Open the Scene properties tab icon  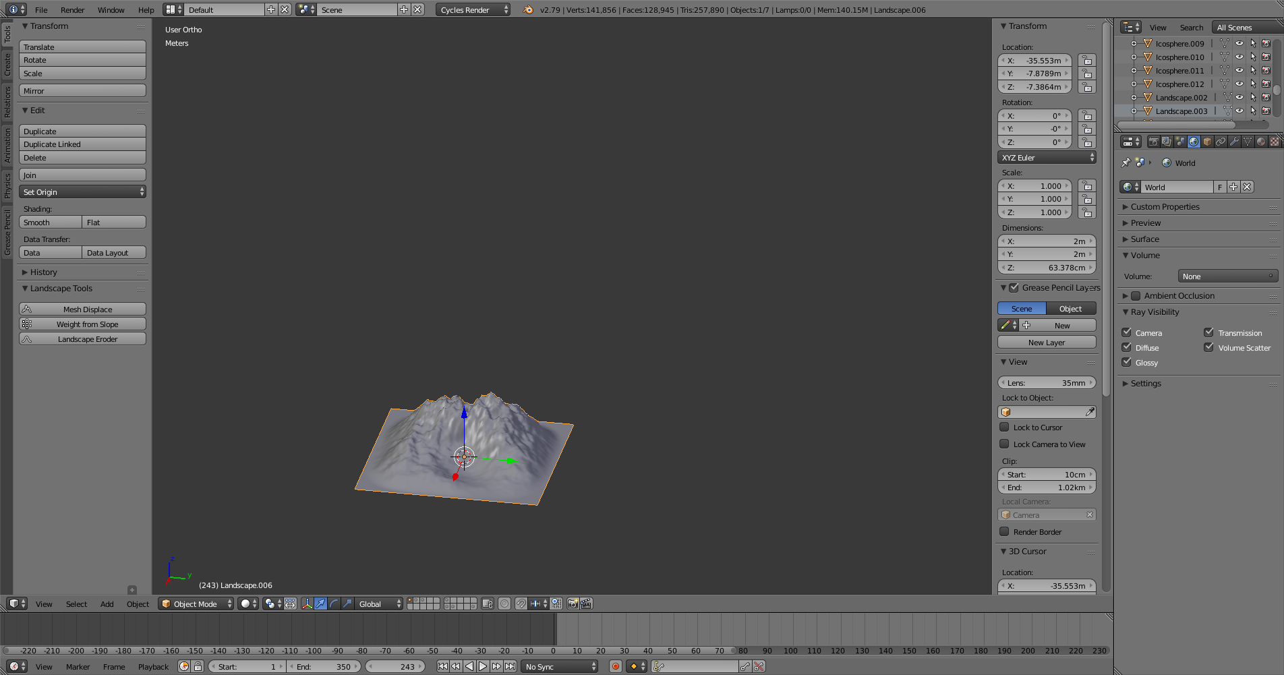[1180, 142]
